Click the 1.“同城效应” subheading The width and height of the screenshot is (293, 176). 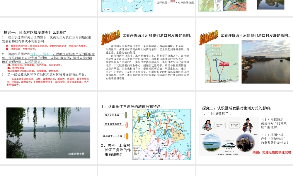click(x=217, y=114)
